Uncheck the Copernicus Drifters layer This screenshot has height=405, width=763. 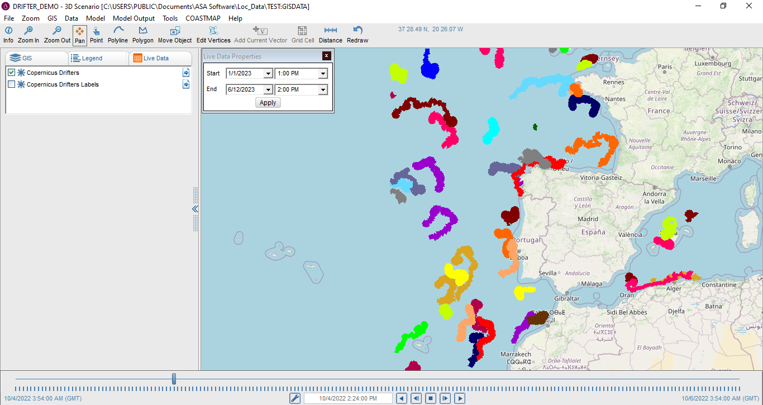pyautogui.click(x=11, y=73)
